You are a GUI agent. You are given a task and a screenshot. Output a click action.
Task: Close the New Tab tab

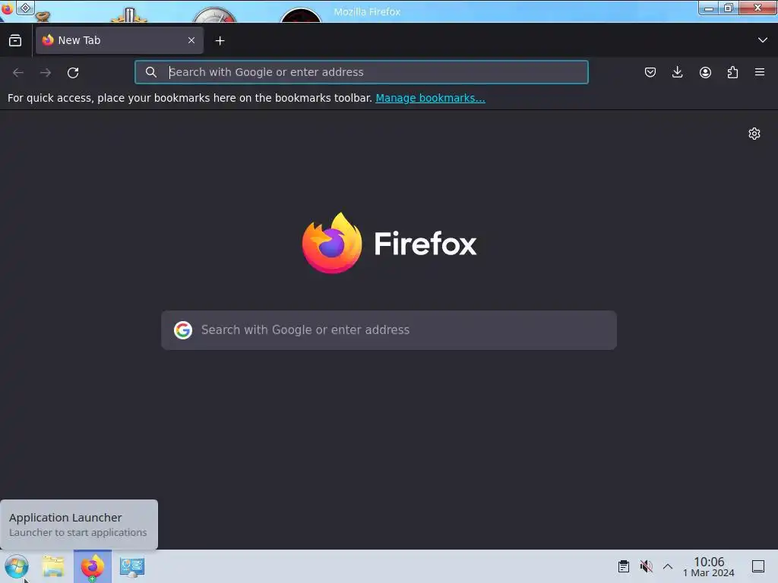191,40
